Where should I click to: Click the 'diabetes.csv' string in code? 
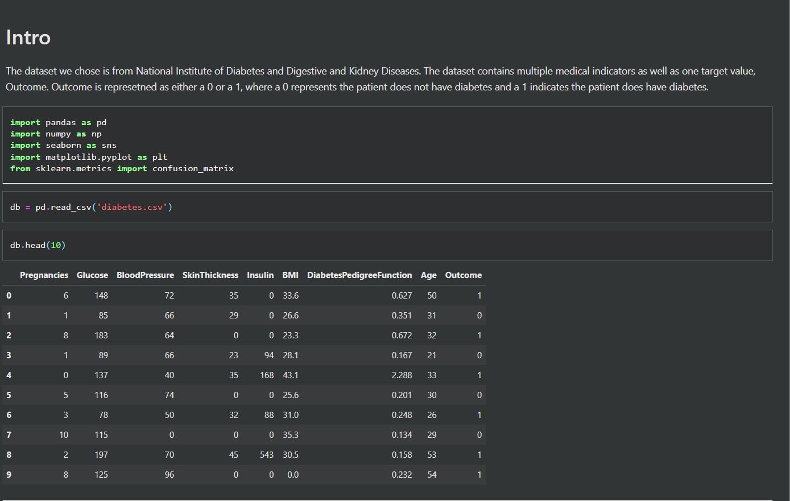click(134, 207)
